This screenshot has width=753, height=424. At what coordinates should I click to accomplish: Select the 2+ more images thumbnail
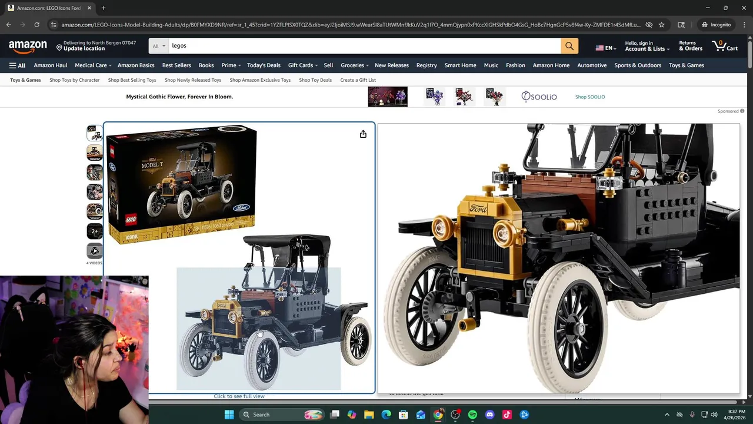[x=94, y=231]
